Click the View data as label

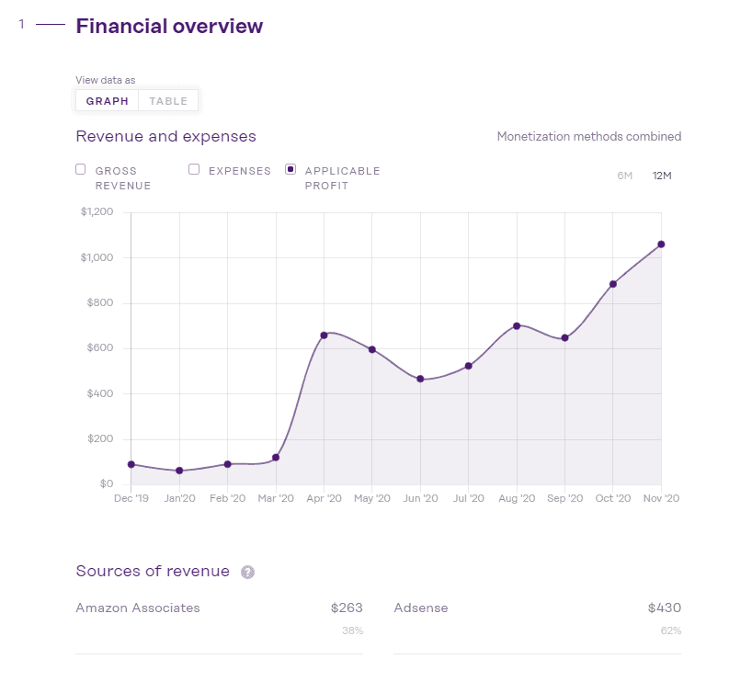tap(106, 80)
